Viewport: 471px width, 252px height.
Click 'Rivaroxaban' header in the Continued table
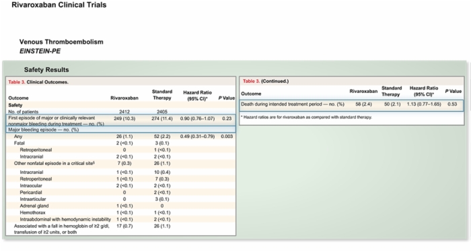click(x=363, y=91)
